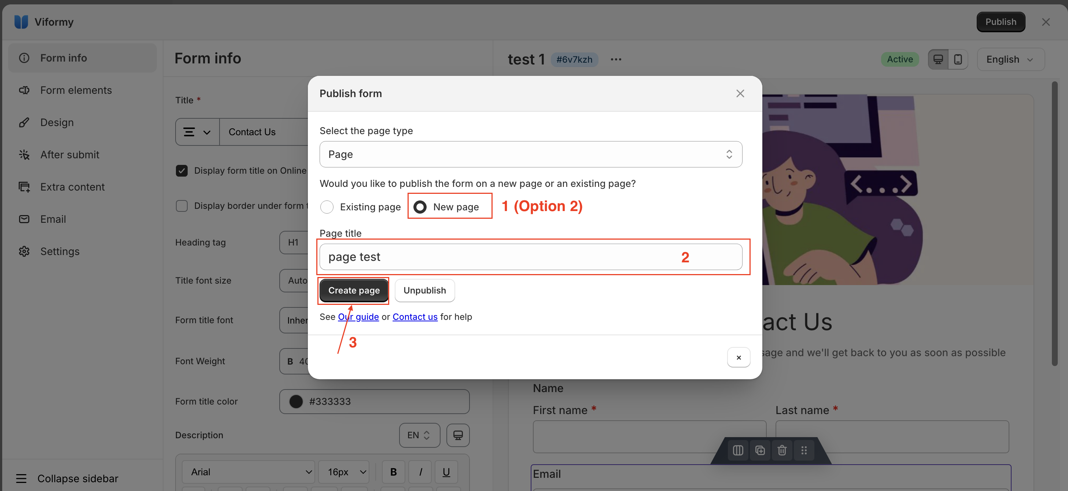Open the page type dropdown

531,154
